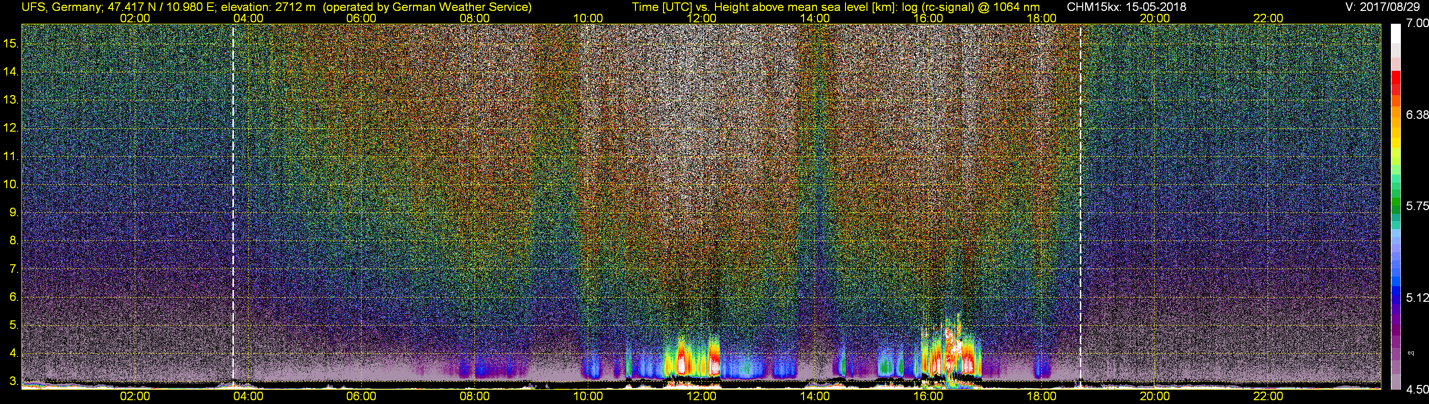Click the 14:00 label on the bottom time axis
The image size is (1429, 404).
[815, 396]
